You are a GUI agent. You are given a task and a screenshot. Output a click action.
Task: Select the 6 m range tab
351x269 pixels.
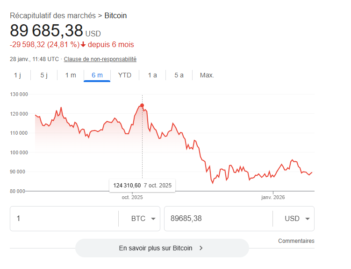tap(97, 75)
